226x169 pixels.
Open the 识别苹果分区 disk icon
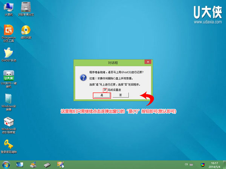click(x=26, y=9)
